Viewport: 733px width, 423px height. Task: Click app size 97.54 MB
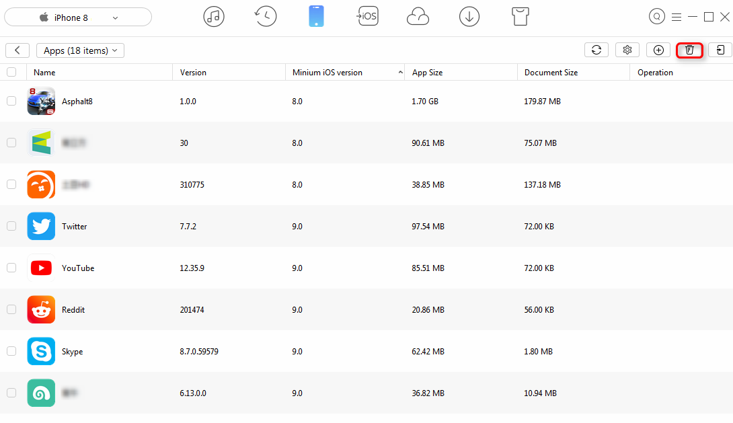428,227
